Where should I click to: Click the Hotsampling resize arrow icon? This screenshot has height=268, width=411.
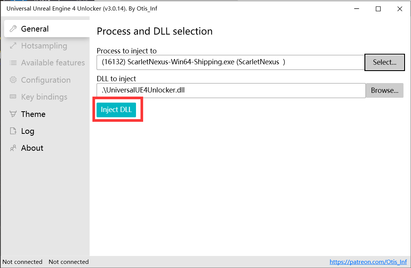(13, 46)
